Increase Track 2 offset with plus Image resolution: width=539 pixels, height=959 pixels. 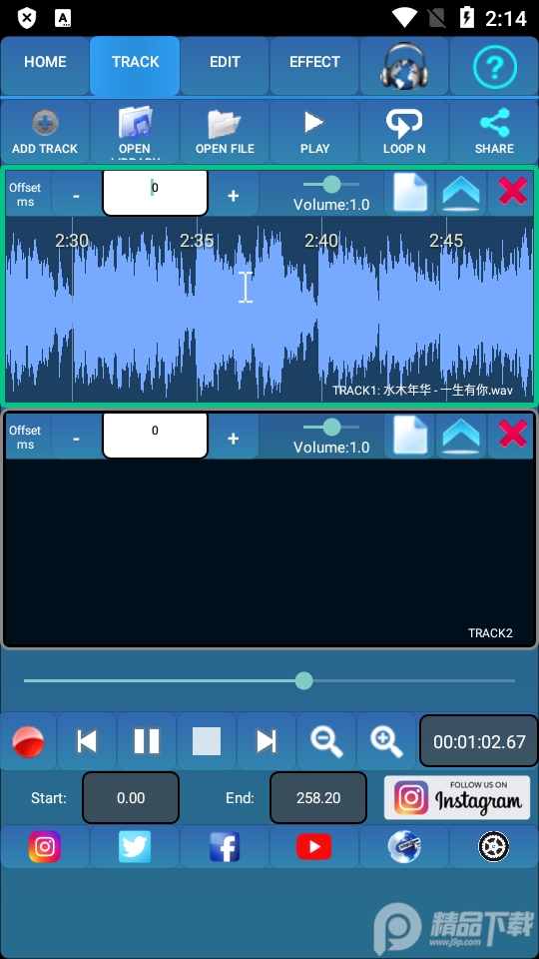pyautogui.click(x=233, y=437)
